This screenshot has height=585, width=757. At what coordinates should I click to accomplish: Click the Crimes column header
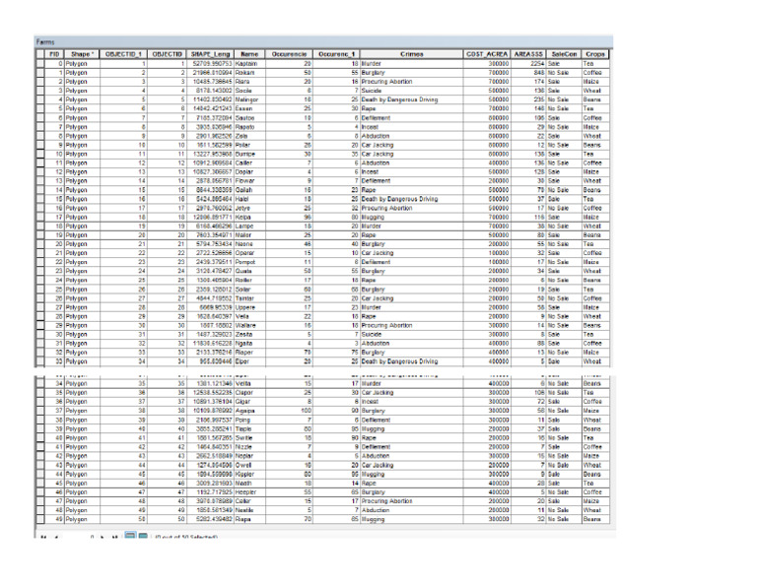tap(411, 54)
